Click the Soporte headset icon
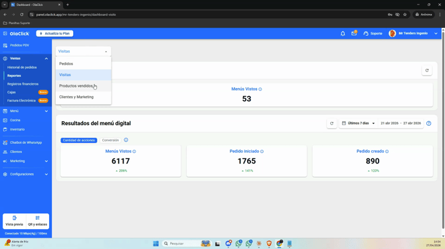 366,33
